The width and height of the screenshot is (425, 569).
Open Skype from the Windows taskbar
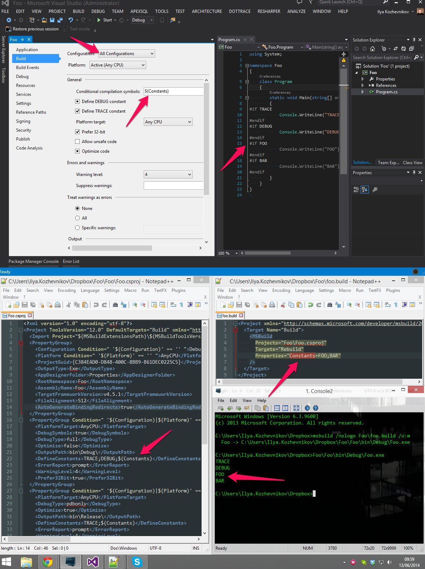pyautogui.click(x=137, y=562)
